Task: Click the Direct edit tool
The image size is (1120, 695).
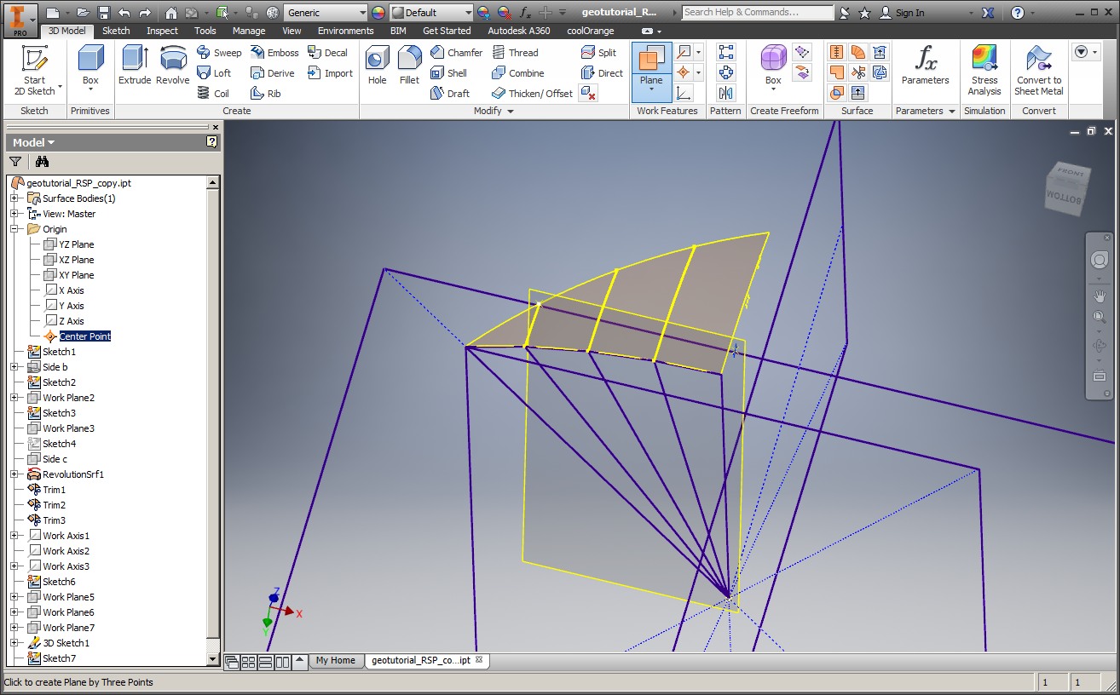Action: tap(602, 73)
